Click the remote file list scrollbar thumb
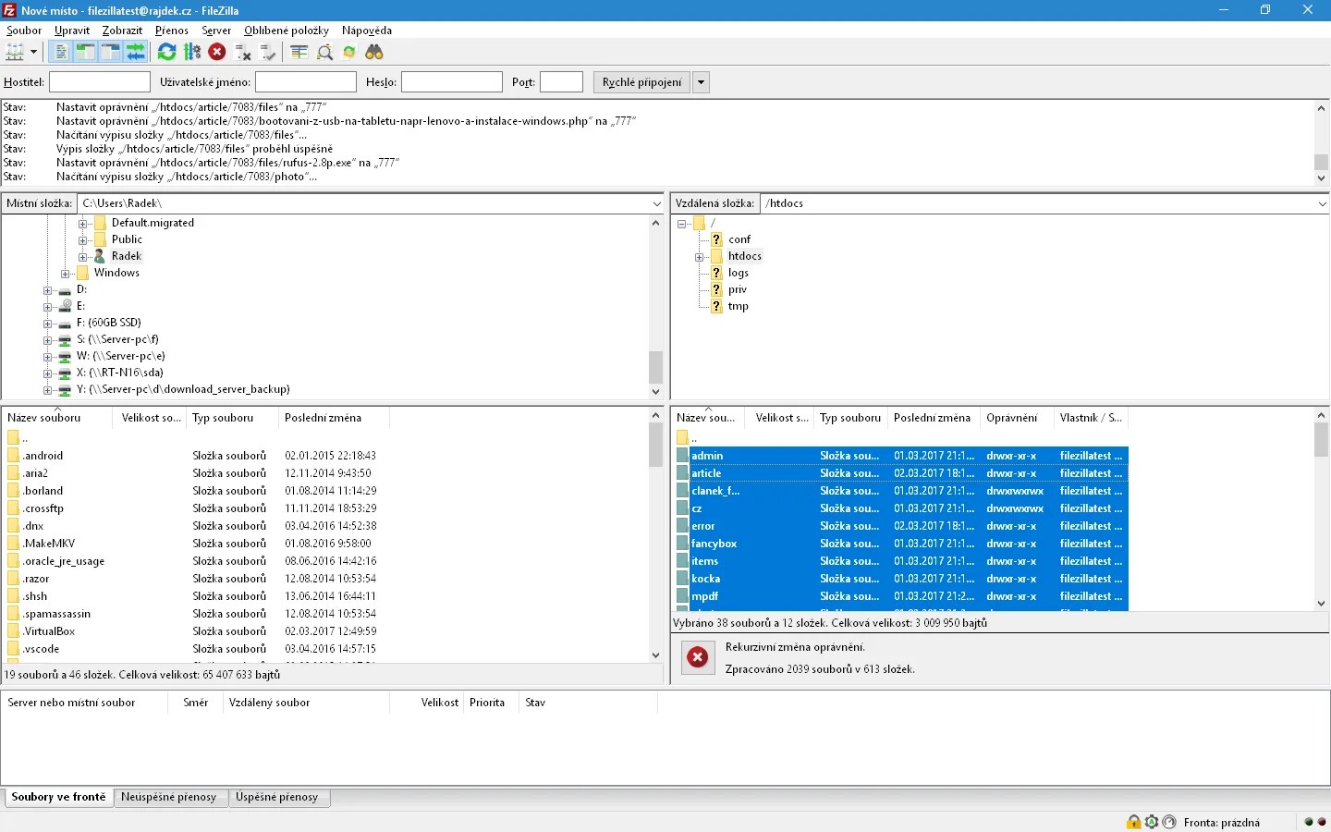Viewport: 1331px width, 832px height. [x=1321, y=441]
